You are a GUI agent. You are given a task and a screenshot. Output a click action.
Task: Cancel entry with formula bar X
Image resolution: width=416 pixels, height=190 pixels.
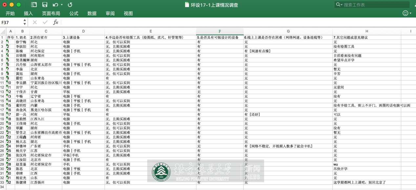35,22
